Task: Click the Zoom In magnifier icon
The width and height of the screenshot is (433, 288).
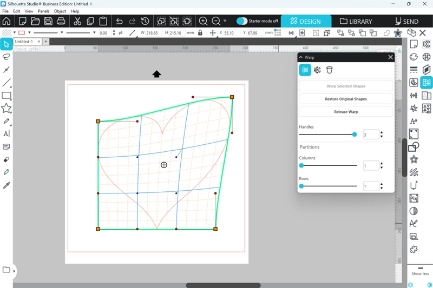Action: point(204,21)
